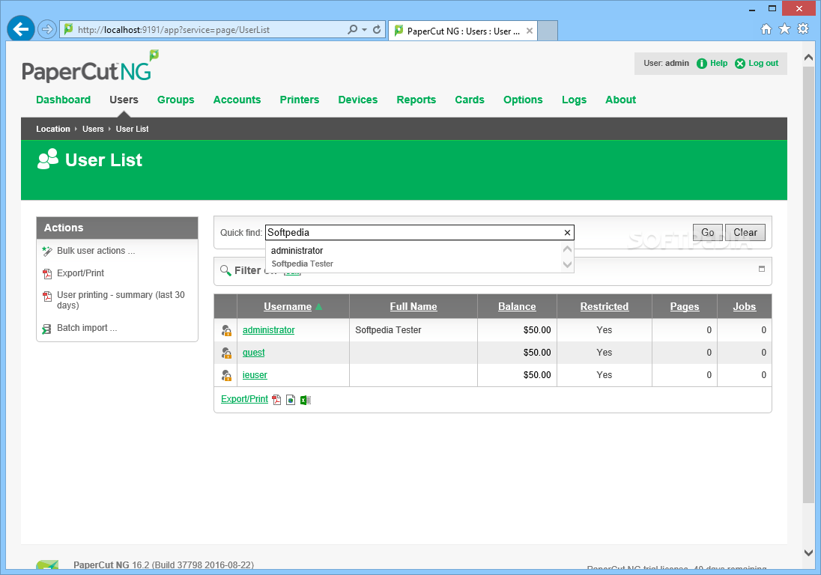Viewport: 821px width, 575px height.
Task: Open the Logs tab
Action: pyautogui.click(x=574, y=100)
